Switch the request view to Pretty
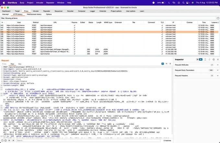The image size is (220, 143). 4,64
